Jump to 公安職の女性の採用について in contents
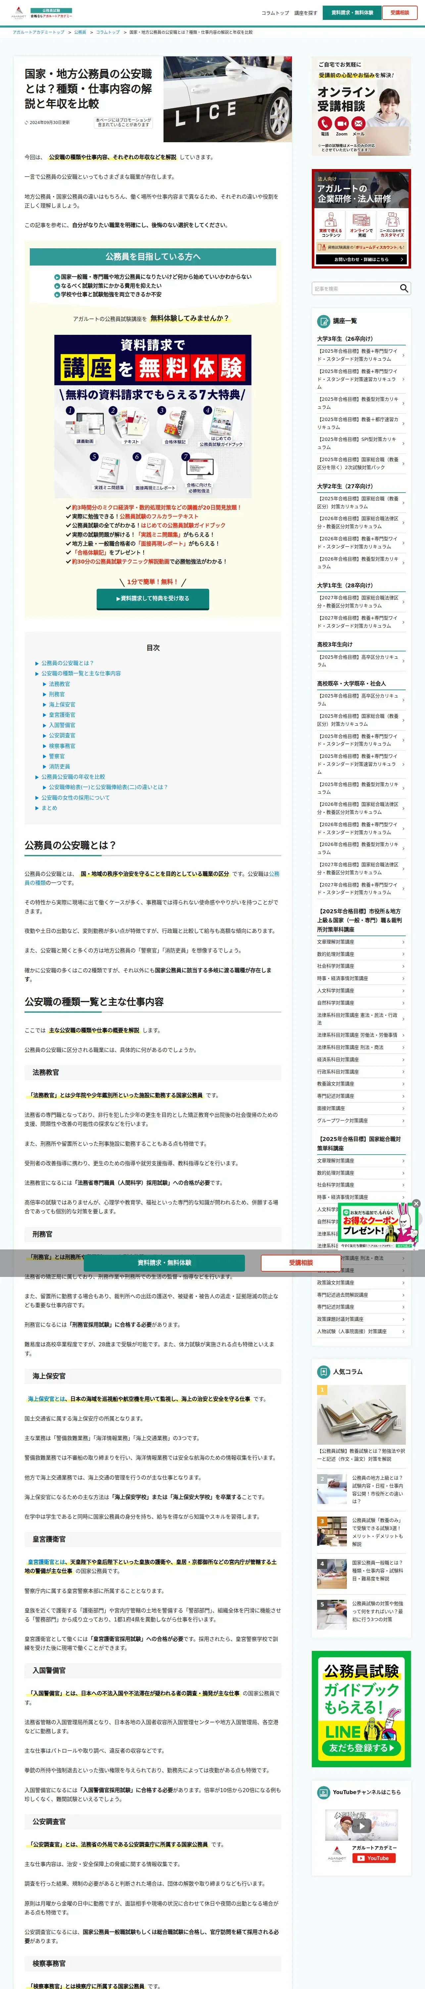Image resolution: width=425 pixels, height=1989 pixels. point(75,798)
